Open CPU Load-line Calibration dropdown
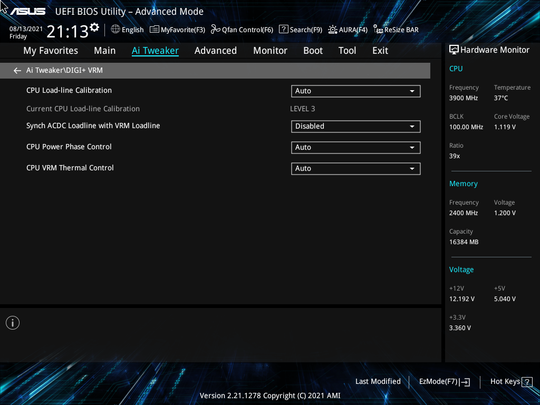Viewport: 540px width, 405px height. (x=356, y=91)
